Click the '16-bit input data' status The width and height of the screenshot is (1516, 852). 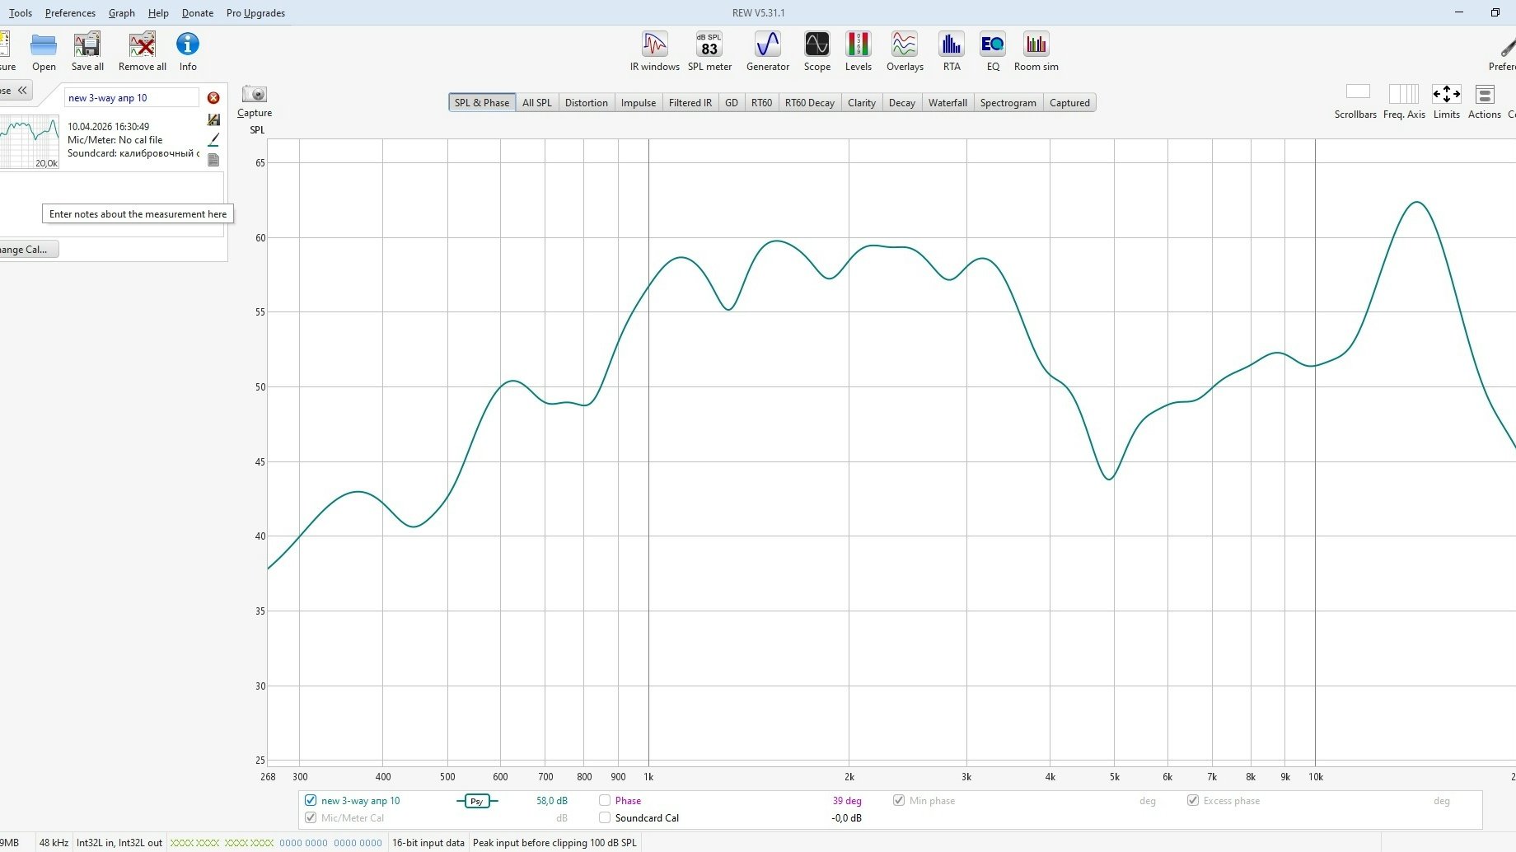pyautogui.click(x=428, y=843)
